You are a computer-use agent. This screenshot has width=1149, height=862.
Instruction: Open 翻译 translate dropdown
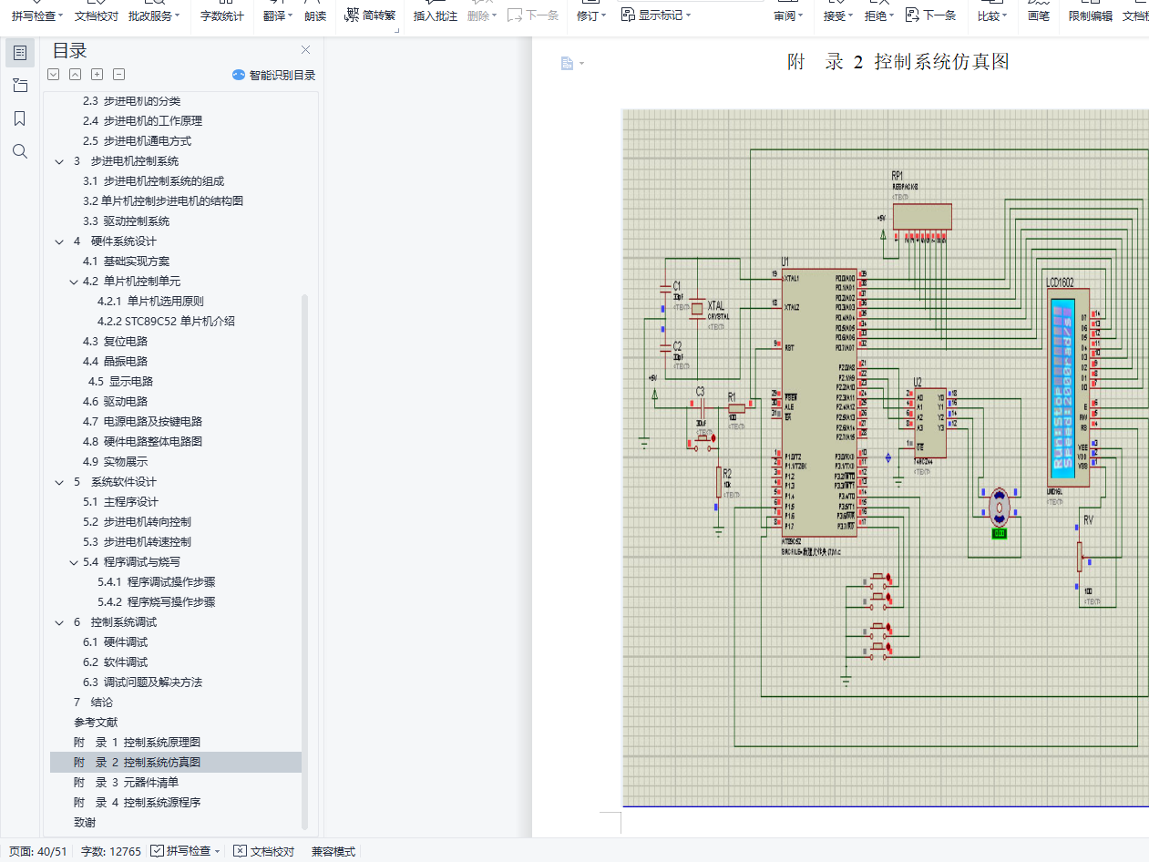(279, 15)
